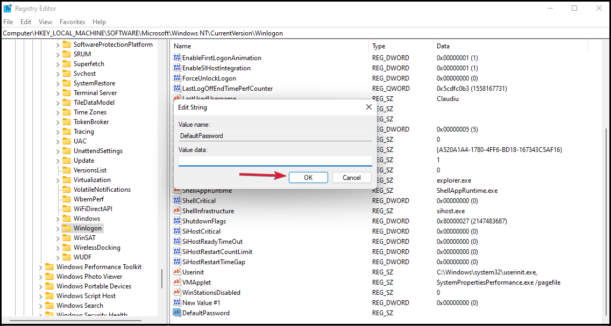Expand the Time Zones key chevron
The height and width of the screenshot is (326, 611).
tap(58, 112)
